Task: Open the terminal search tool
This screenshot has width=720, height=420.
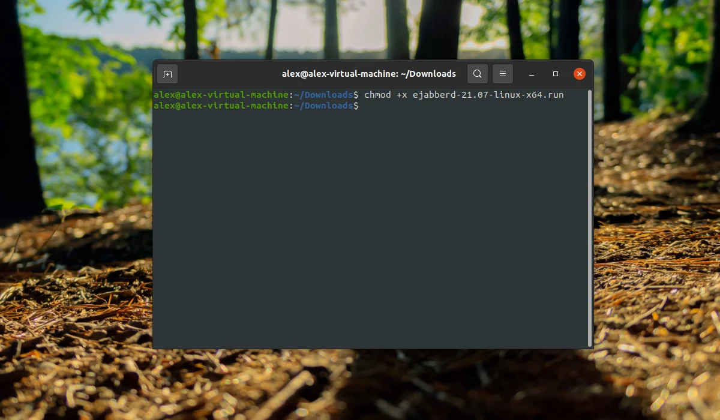Action: (477, 74)
